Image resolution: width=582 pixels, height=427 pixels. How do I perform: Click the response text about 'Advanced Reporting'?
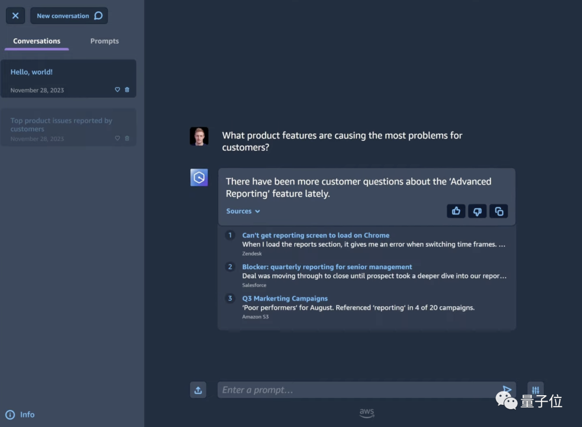[x=358, y=188]
